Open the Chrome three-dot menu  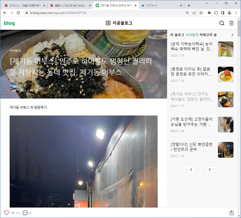(x=236, y=13)
